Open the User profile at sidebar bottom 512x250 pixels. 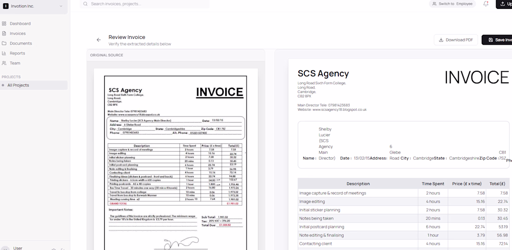click(18, 248)
